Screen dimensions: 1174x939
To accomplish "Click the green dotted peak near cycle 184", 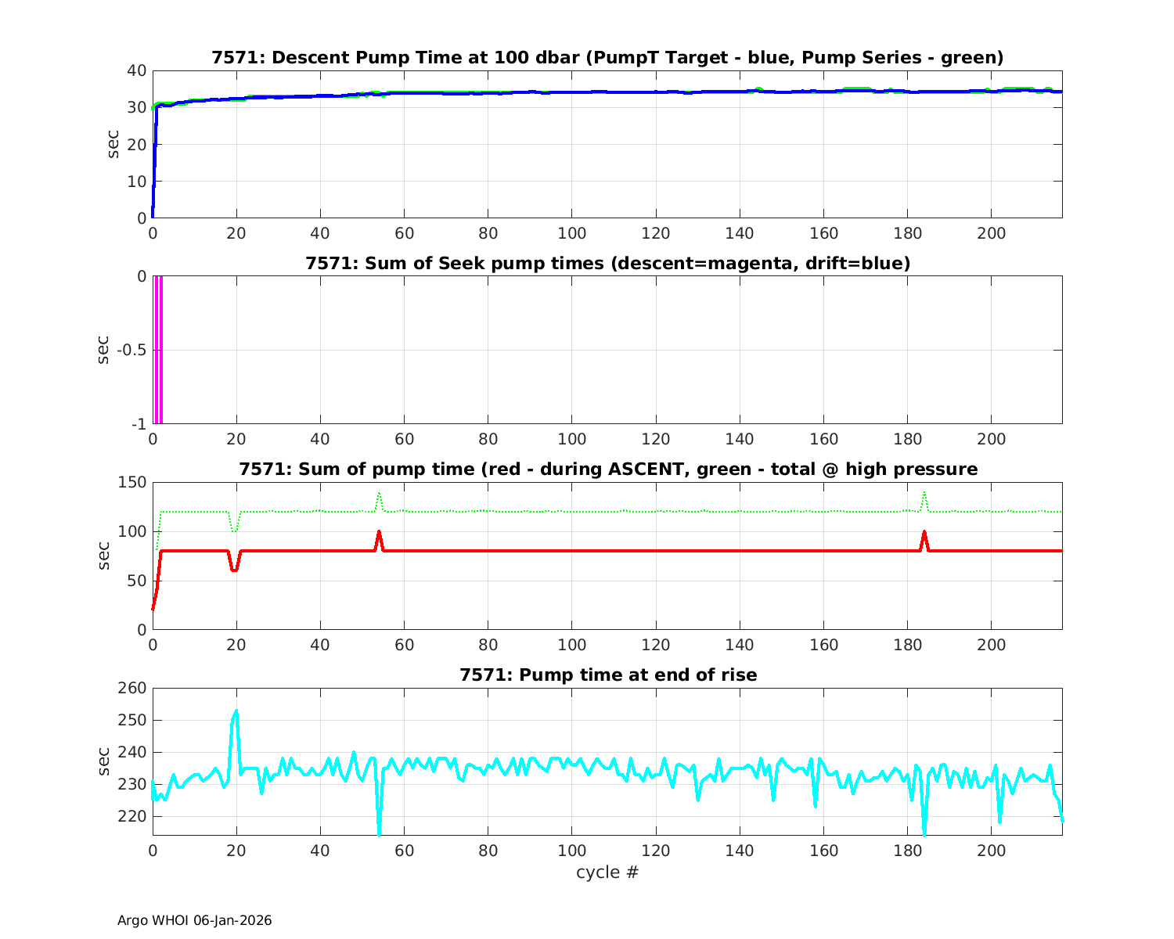I will pyautogui.click(x=924, y=493).
